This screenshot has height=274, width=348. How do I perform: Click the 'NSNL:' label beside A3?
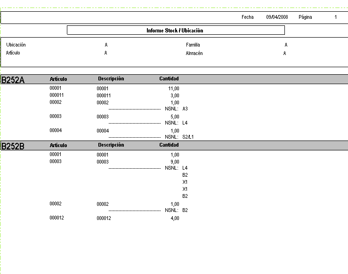coord(171,109)
